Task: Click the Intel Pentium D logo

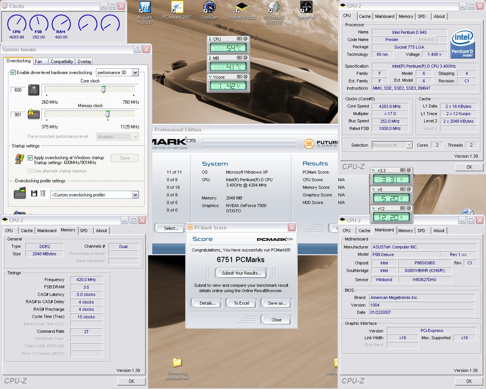Action: pyautogui.click(x=462, y=44)
